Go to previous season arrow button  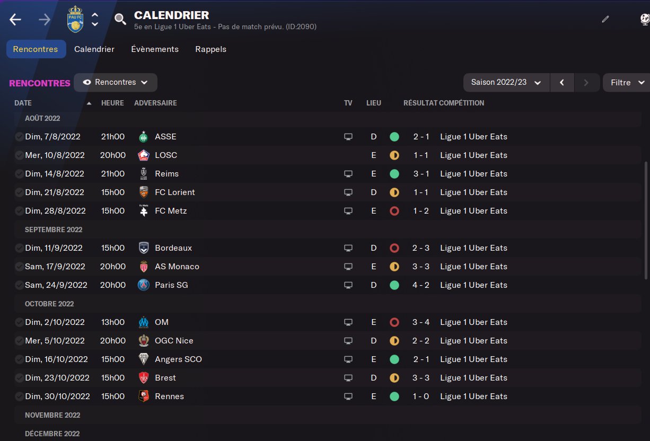pos(562,83)
